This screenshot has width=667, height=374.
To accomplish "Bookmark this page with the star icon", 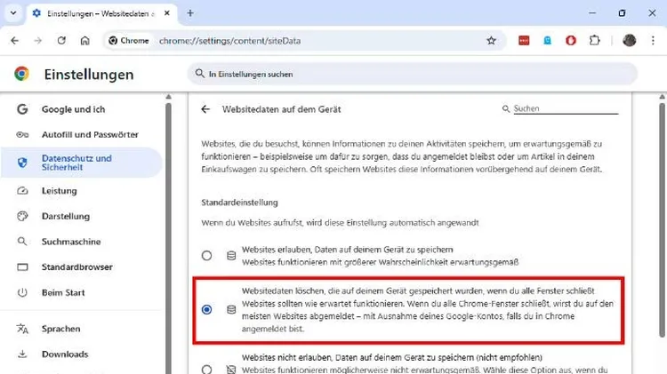I will coord(491,40).
